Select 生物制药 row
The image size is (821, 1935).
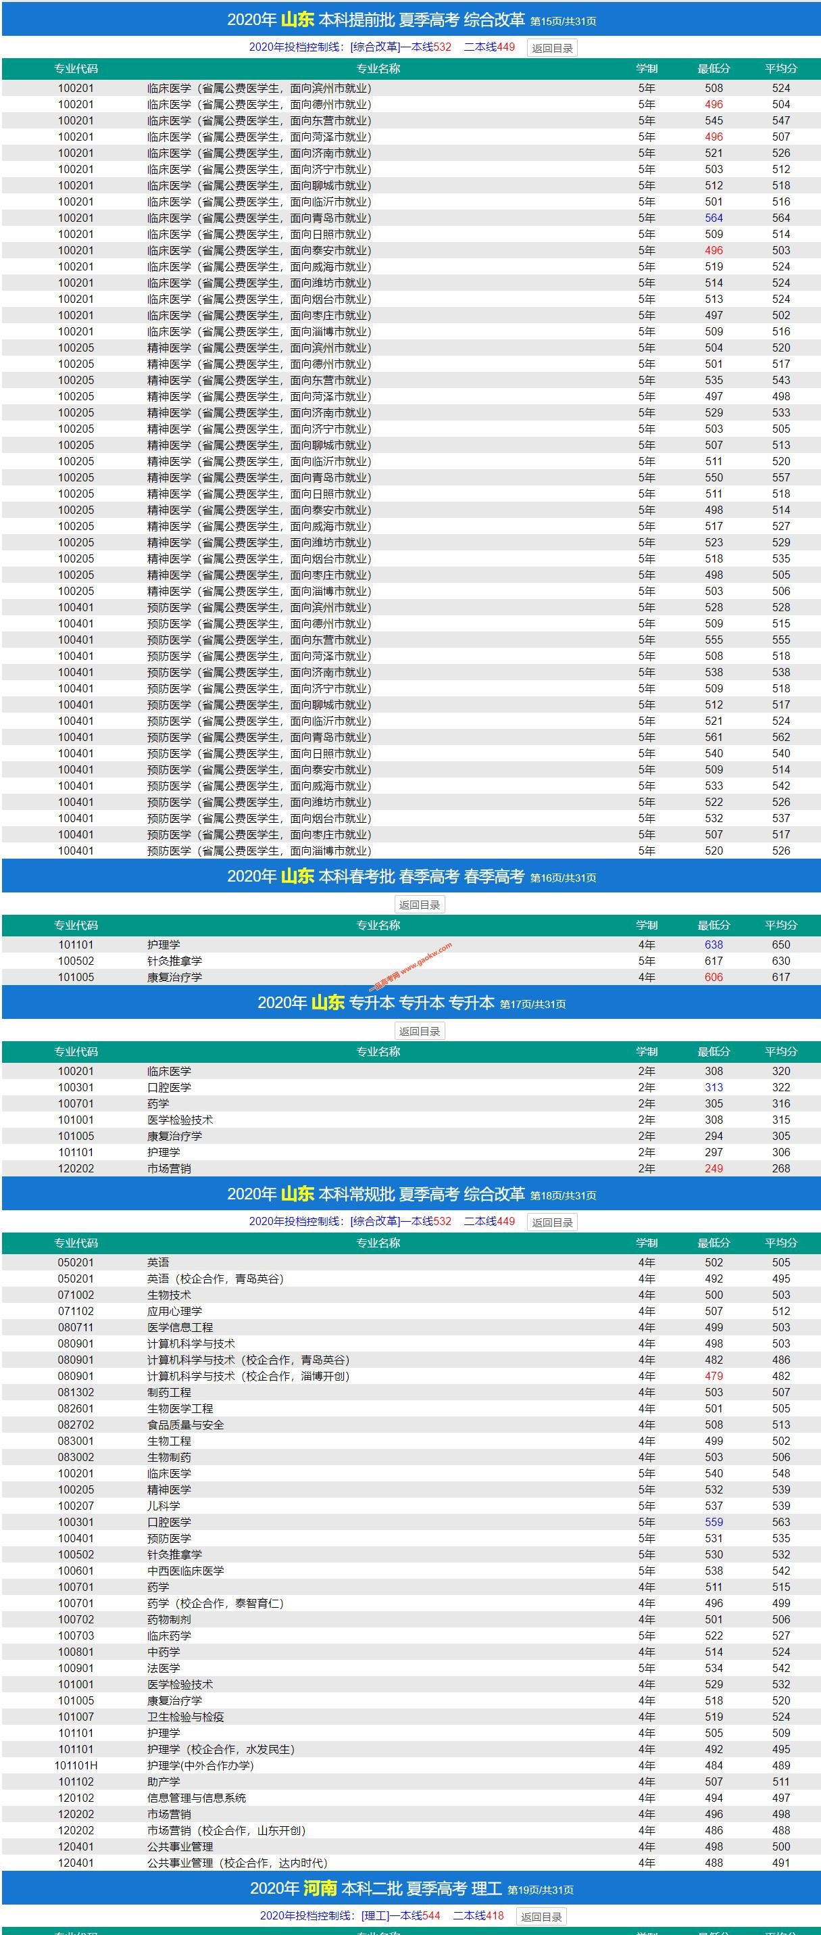point(412,1457)
